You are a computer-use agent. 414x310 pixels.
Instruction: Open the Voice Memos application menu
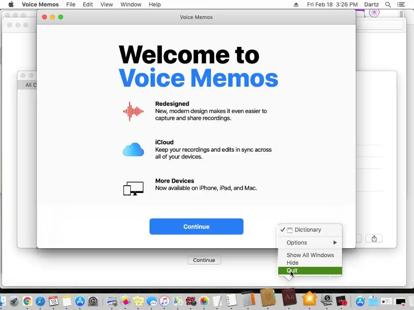point(40,4)
